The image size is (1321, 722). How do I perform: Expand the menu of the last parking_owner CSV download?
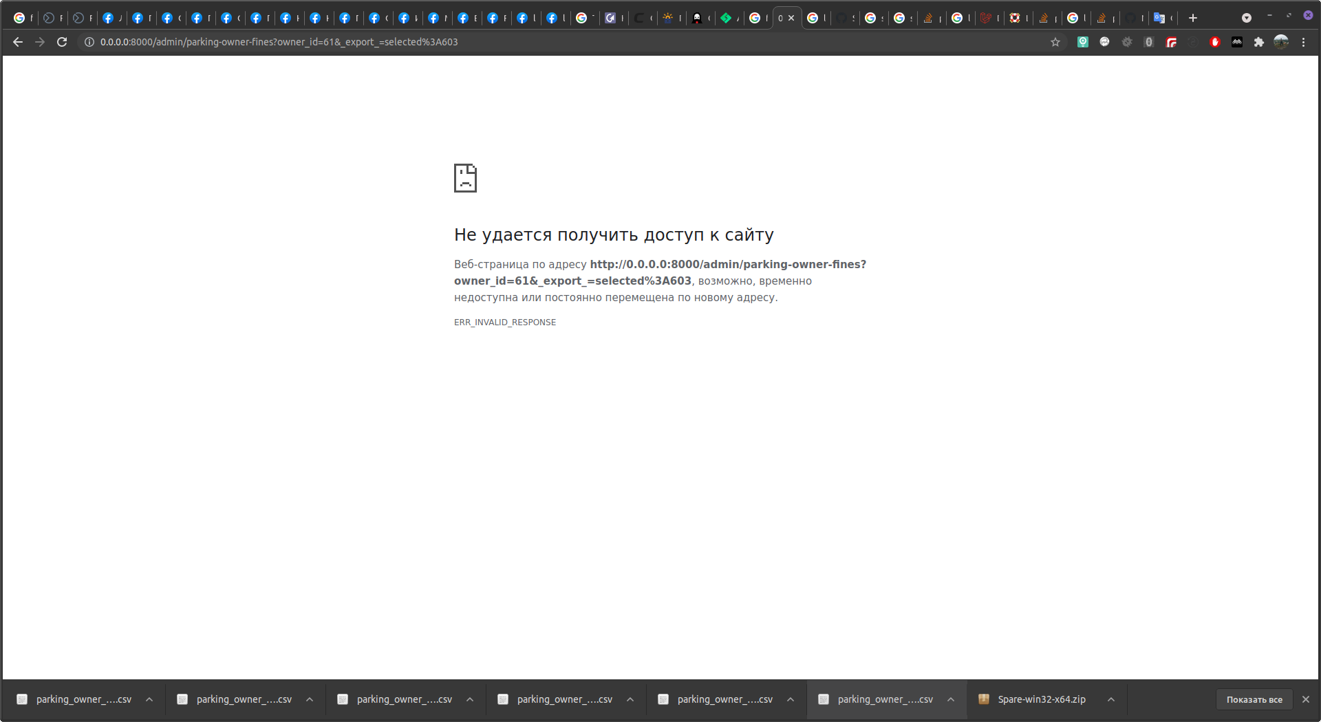point(950,699)
